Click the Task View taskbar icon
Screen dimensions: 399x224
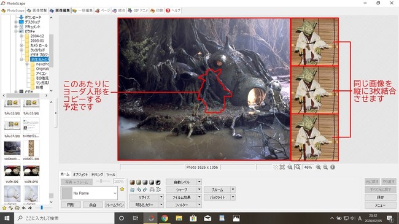pos(136,218)
